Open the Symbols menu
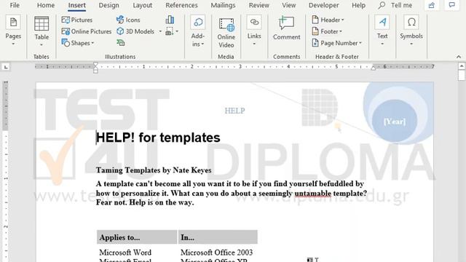Screen dimensions: 466x262 click(x=411, y=31)
